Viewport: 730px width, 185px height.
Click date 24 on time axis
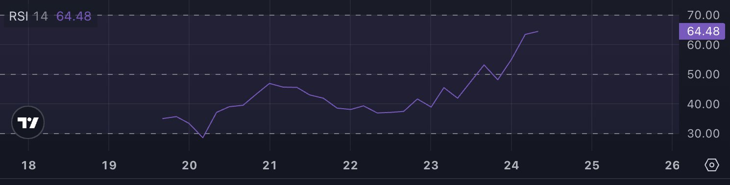(511, 165)
